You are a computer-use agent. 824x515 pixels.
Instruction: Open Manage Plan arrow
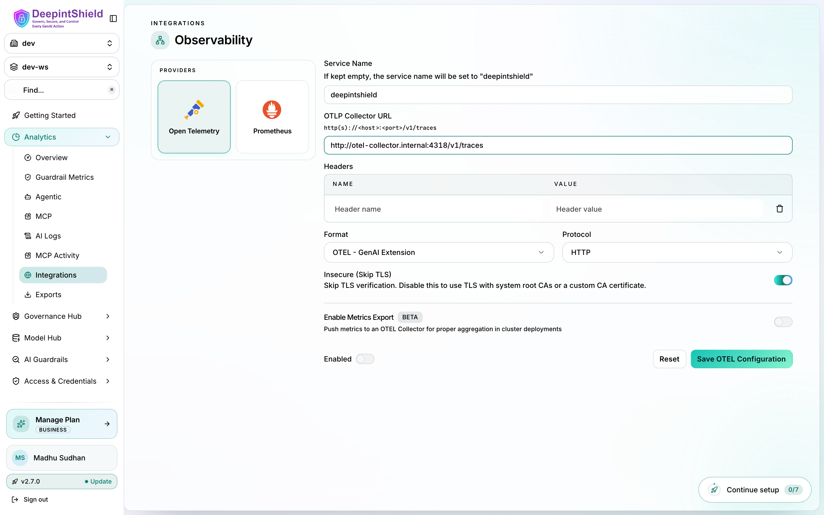click(107, 424)
